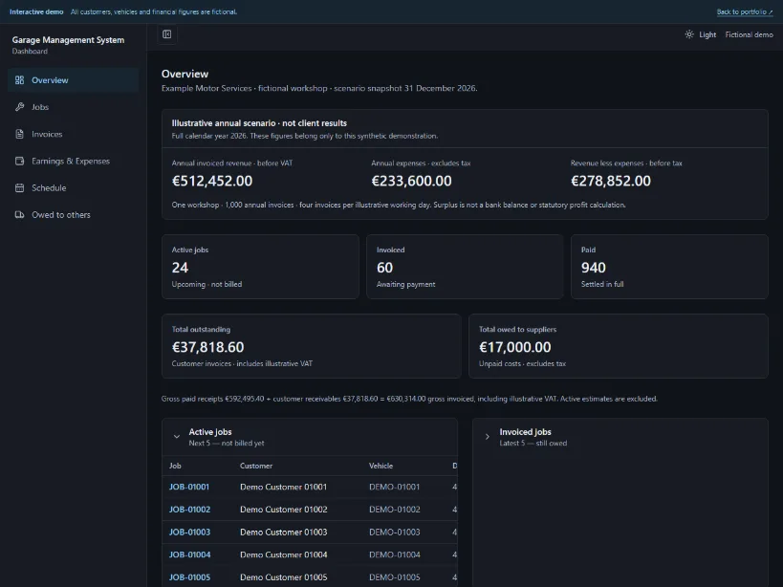The height and width of the screenshot is (587, 783).
Task: Follow the Back to portfolio link
Action: (745, 11)
